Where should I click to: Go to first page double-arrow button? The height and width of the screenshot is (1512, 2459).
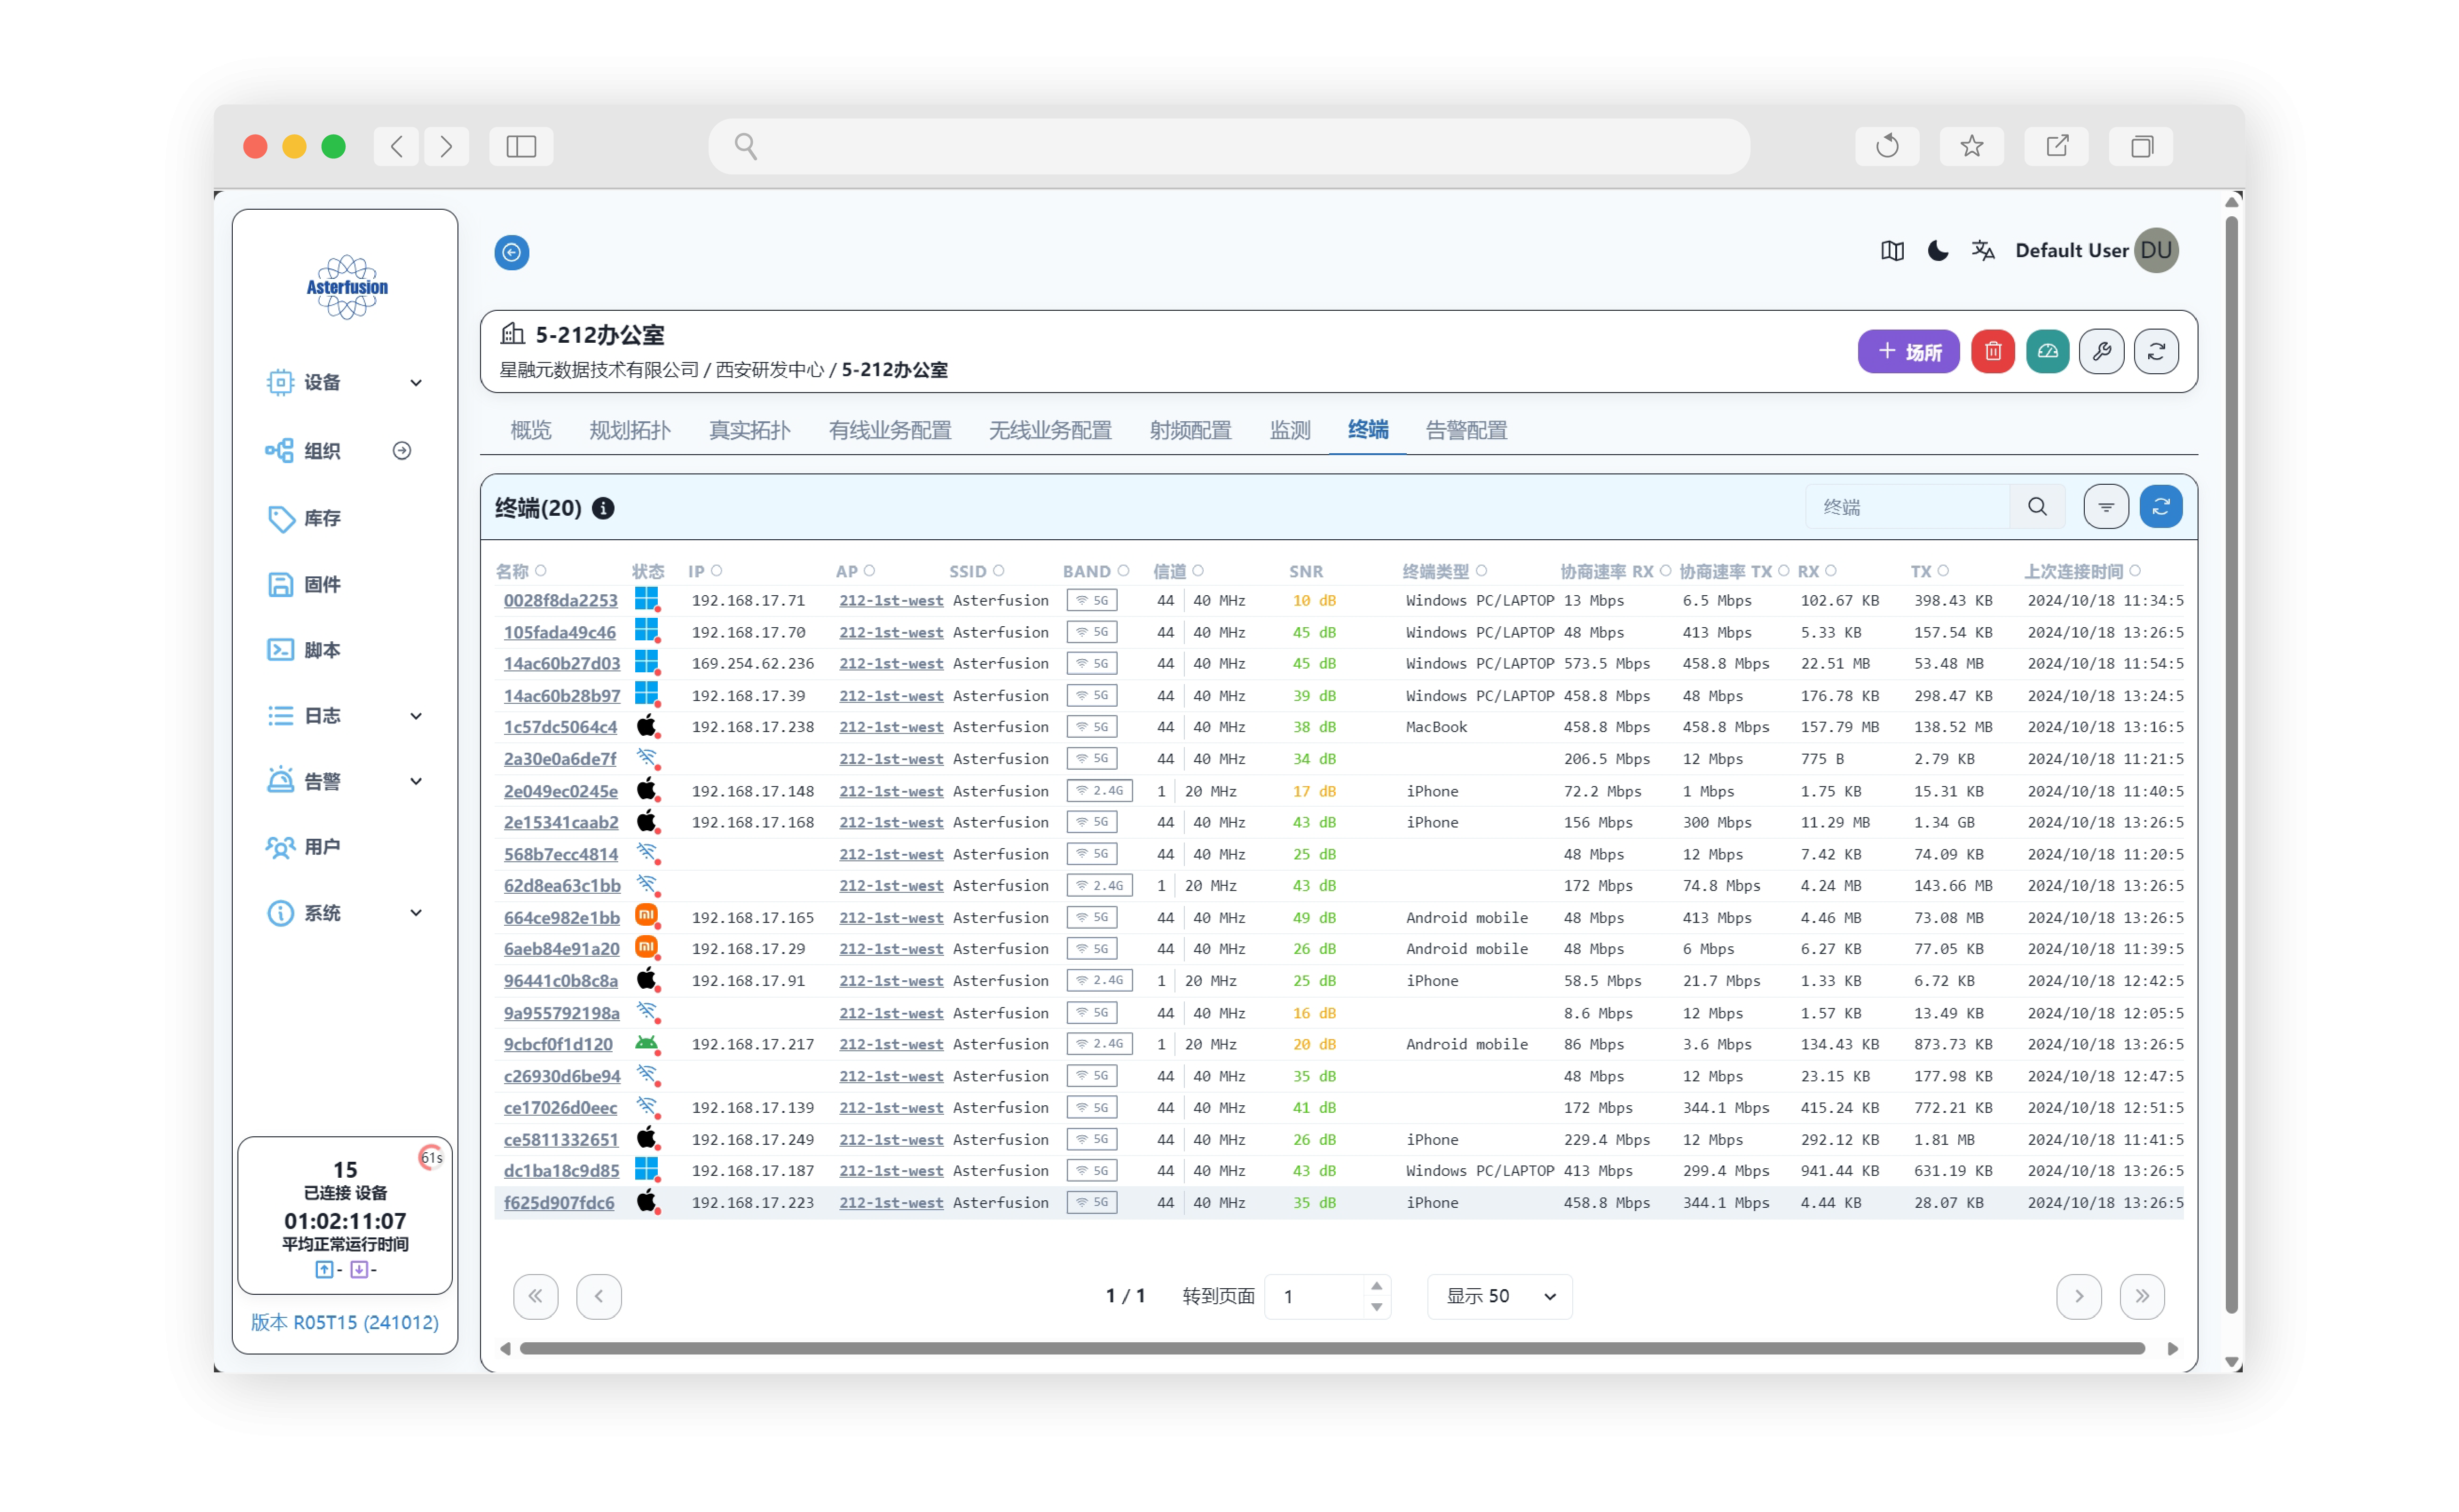[535, 1297]
